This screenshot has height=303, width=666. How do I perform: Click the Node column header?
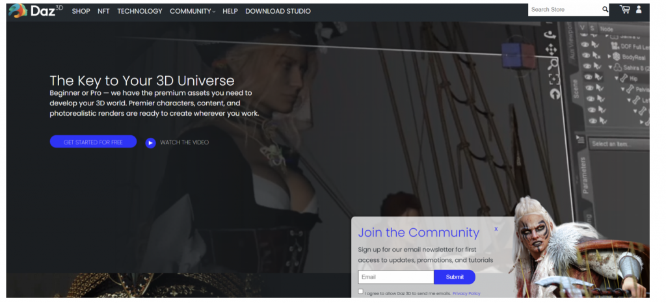(607, 29)
